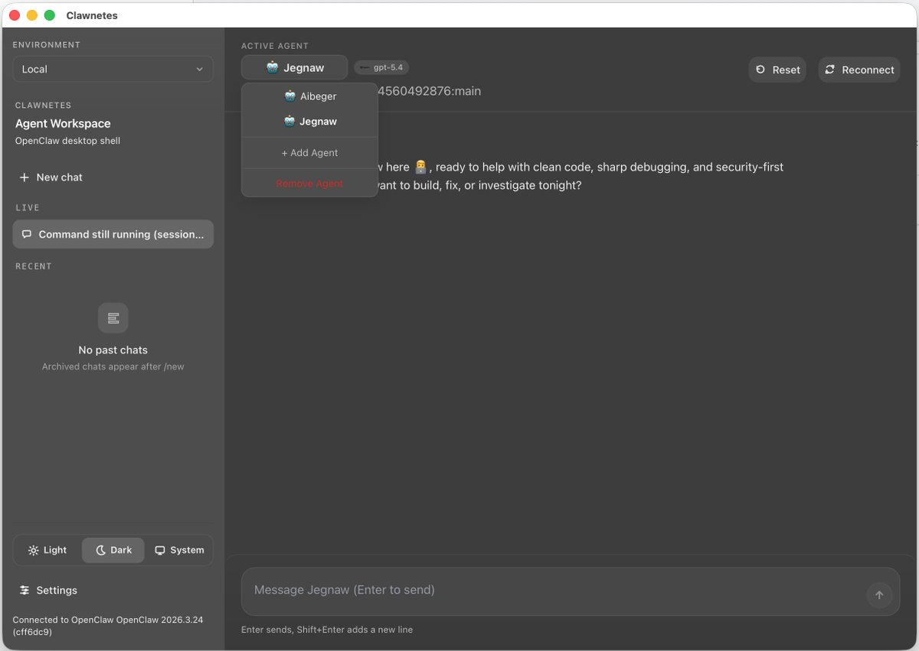Open the Environment dropdown showing Local
This screenshot has height=651, width=919.
pyautogui.click(x=113, y=69)
